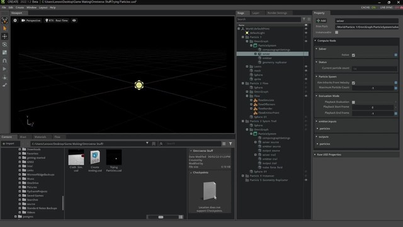Viewport: 403px width, 227px height.
Task: Open the RTX - Real-Time renderer menu
Action: click(x=57, y=20)
